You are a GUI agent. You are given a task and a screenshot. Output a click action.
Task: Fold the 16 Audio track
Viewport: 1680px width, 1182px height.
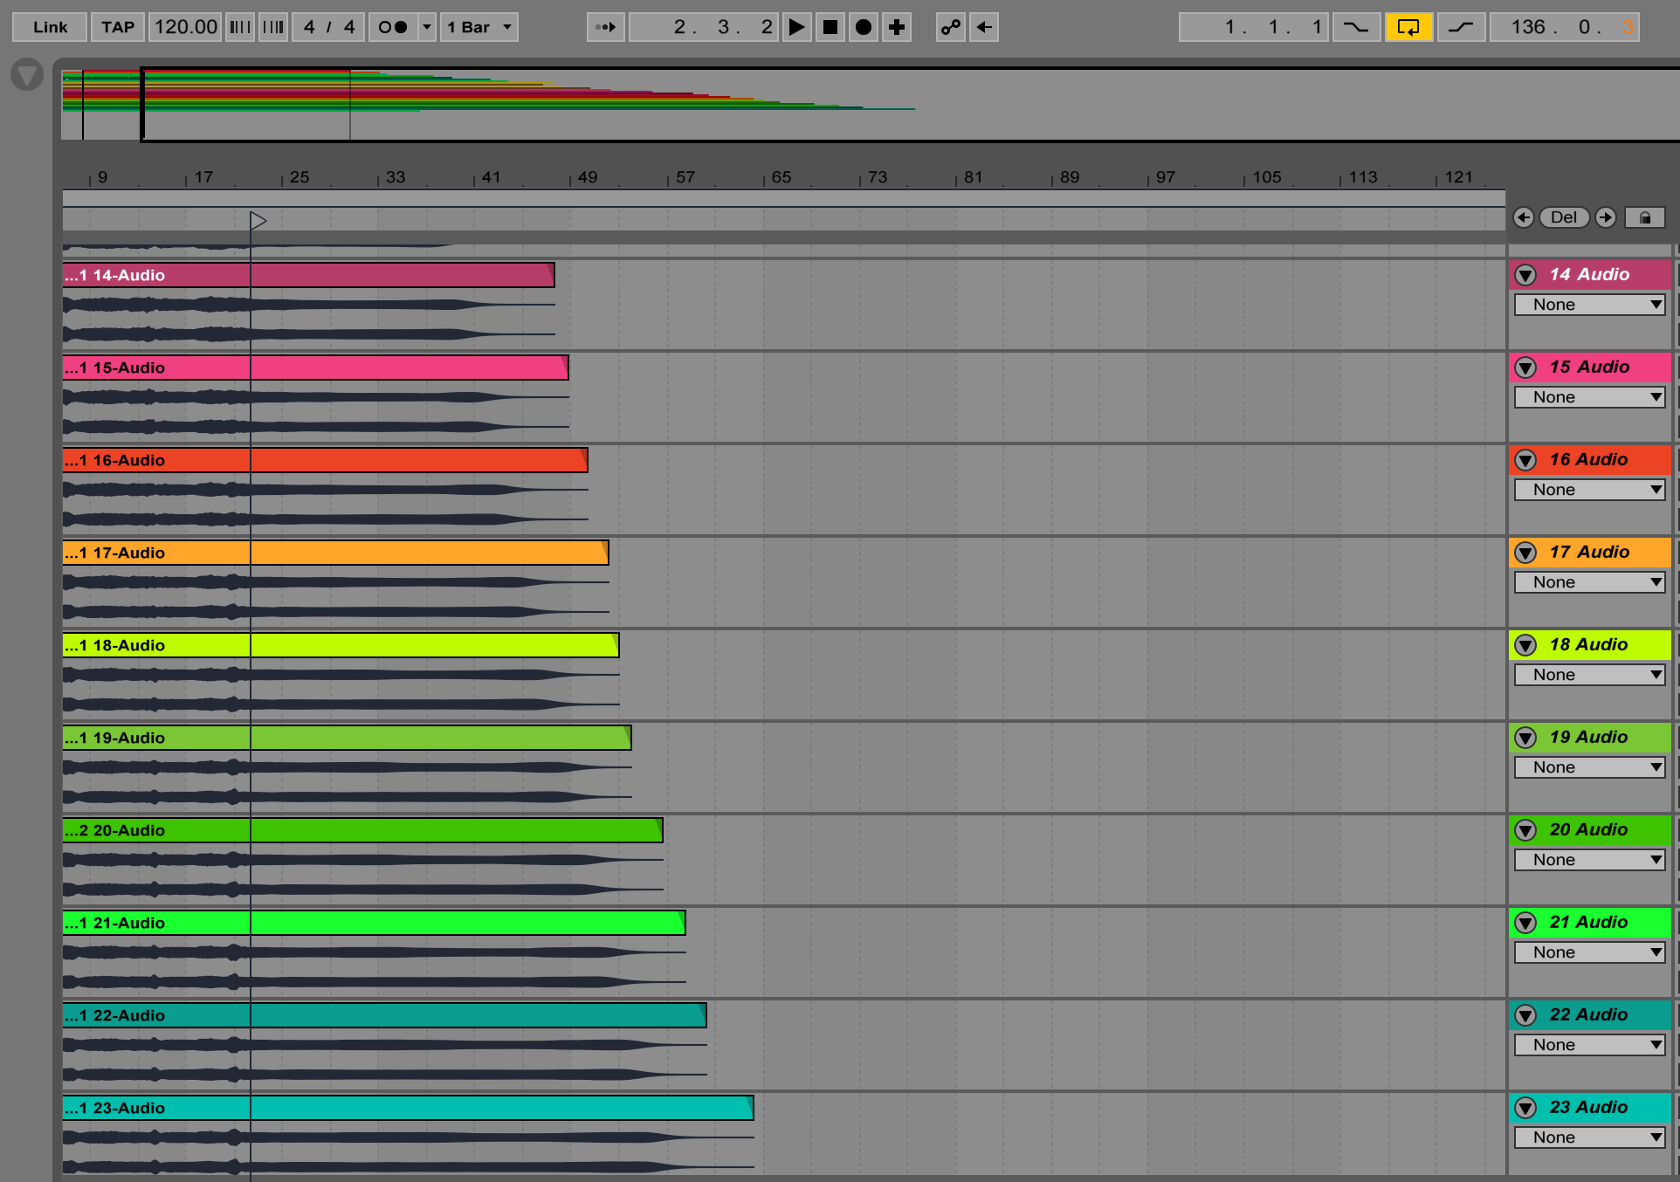pyautogui.click(x=1525, y=460)
